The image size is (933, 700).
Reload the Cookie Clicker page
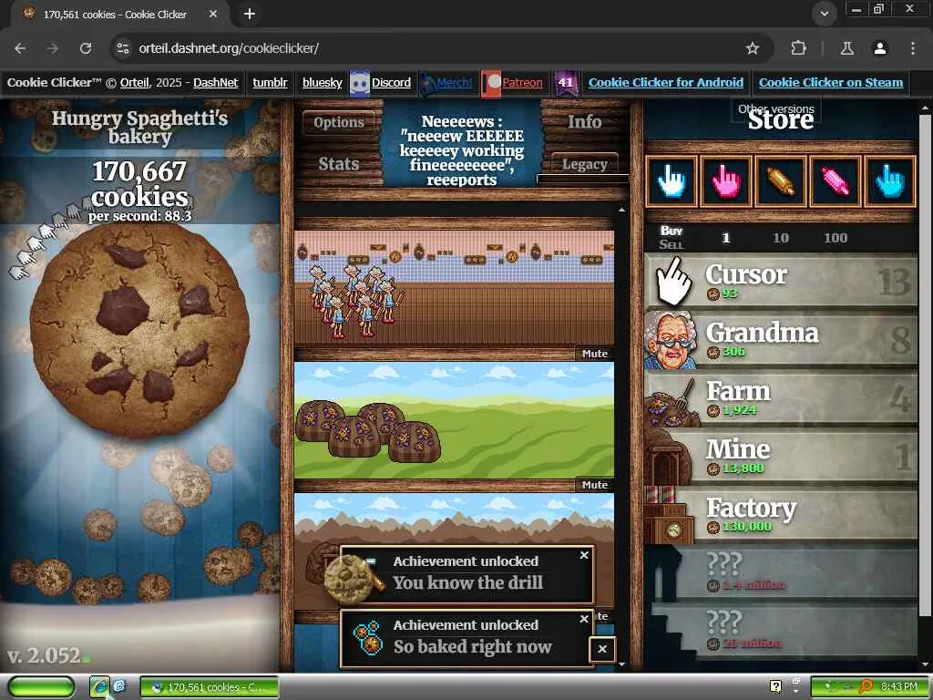pyautogui.click(x=86, y=48)
